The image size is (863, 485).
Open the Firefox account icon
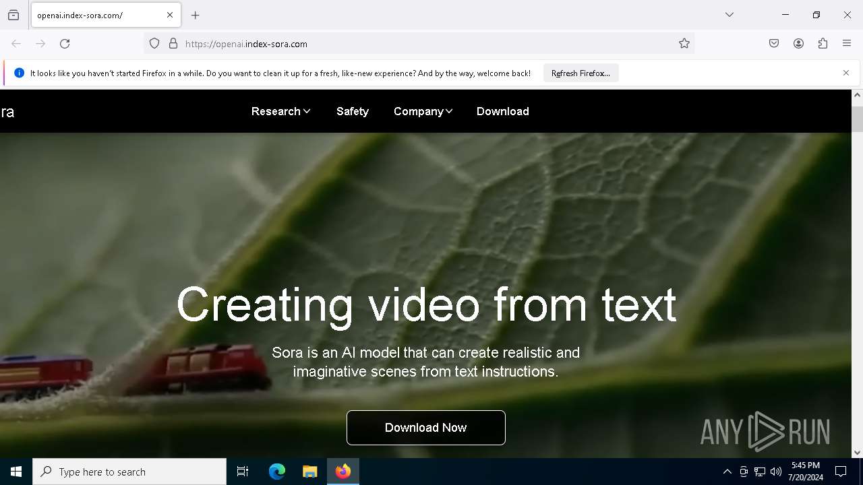pyautogui.click(x=798, y=44)
